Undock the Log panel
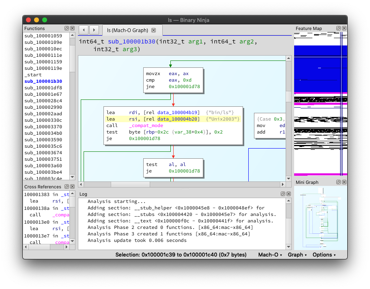370x289 pixels. click(282, 194)
